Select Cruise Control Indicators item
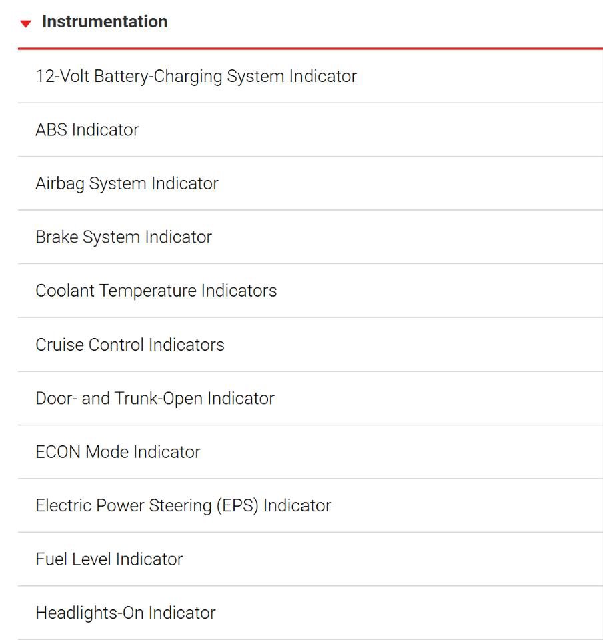The height and width of the screenshot is (640, 603). click(x=310, y=345)
